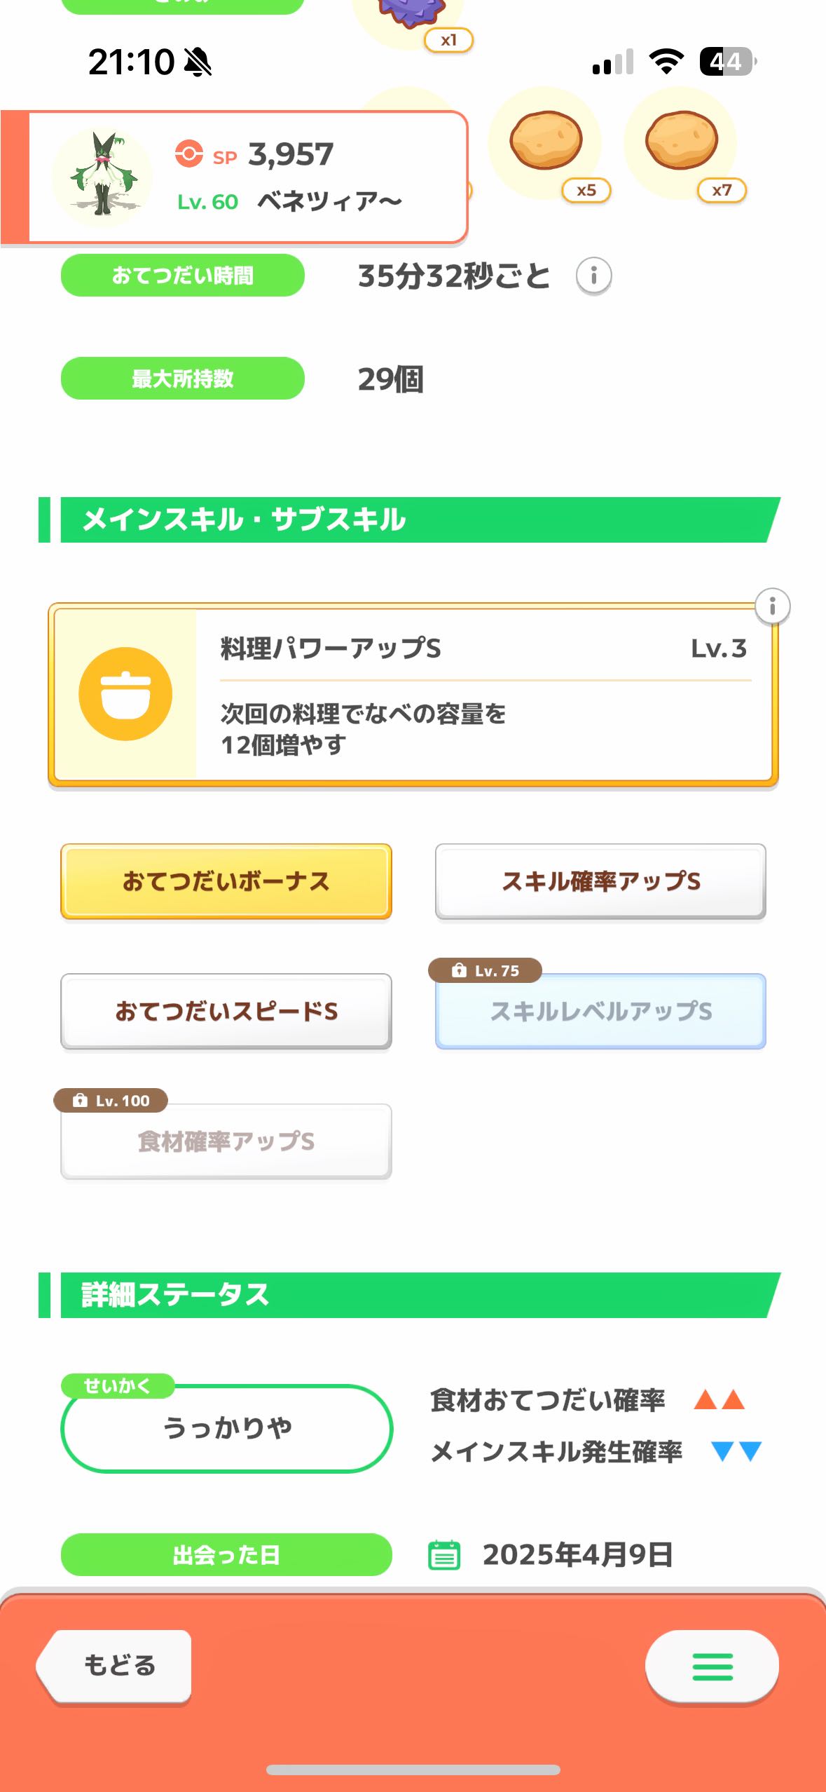Tap the orange cooking pot skill icon
826x1792 pixels.
point(125,693)
